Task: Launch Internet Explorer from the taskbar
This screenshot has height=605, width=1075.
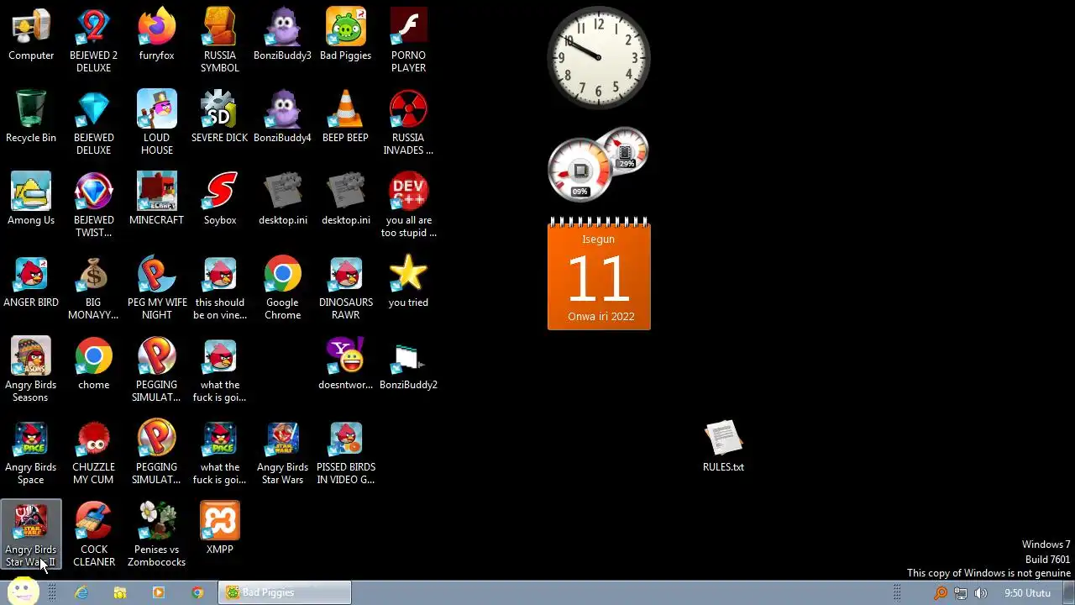Action: (81, 592)
